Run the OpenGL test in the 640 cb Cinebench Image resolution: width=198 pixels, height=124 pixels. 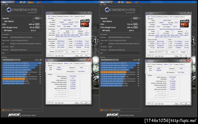[x=37, y=18]
